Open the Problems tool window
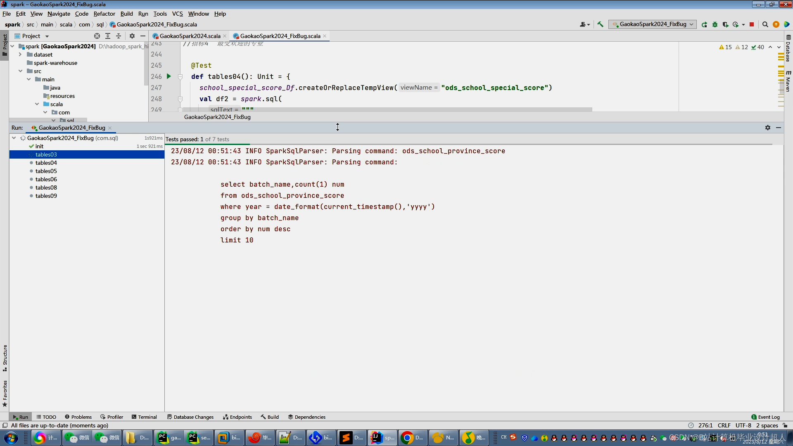Screen dimensions: 793x446 (x=78, y=417)
